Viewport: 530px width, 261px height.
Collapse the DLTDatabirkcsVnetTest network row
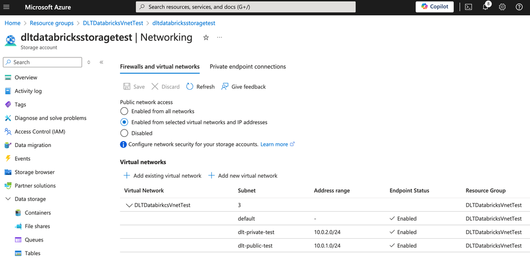point(129,205)
